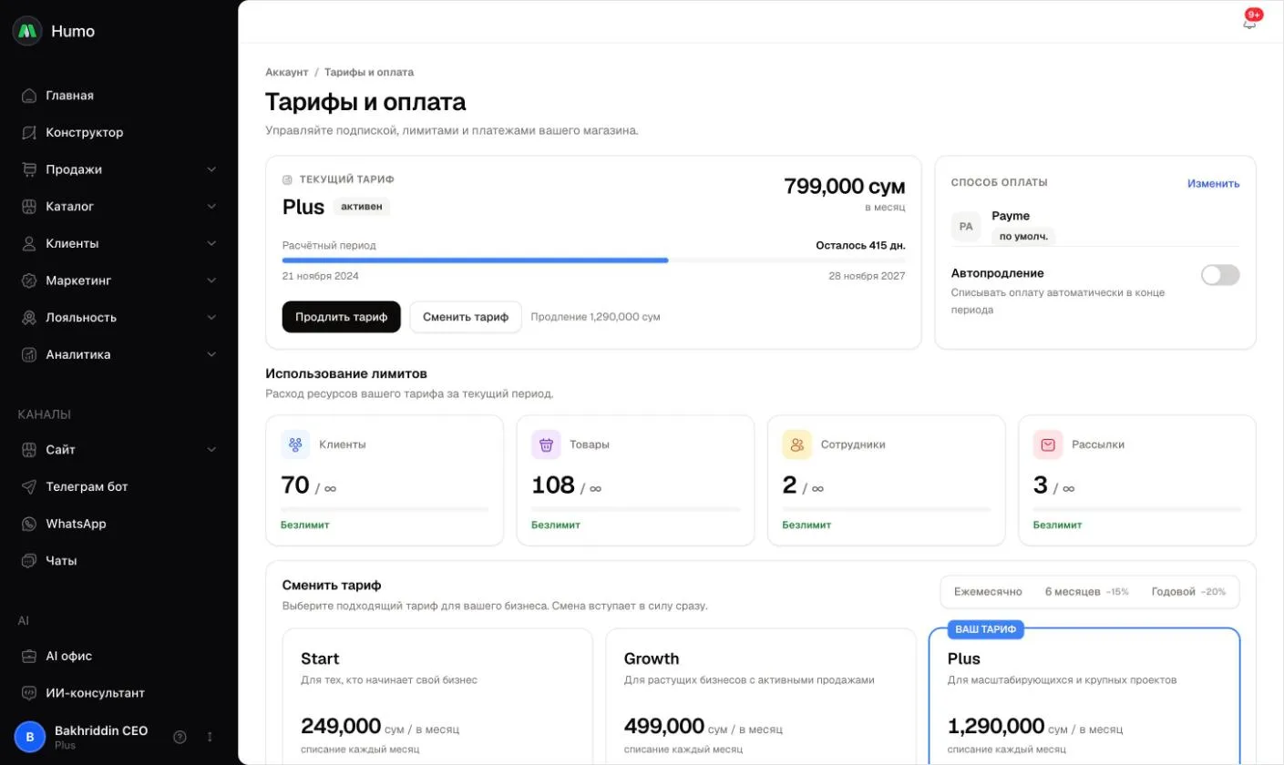Enable the Автопродление switch
This screenshot has height=765, width=1284.
click(x=1220, y=275)
